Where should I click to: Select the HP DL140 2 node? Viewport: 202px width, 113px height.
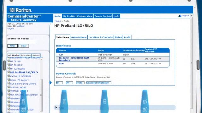click(16, 65)
